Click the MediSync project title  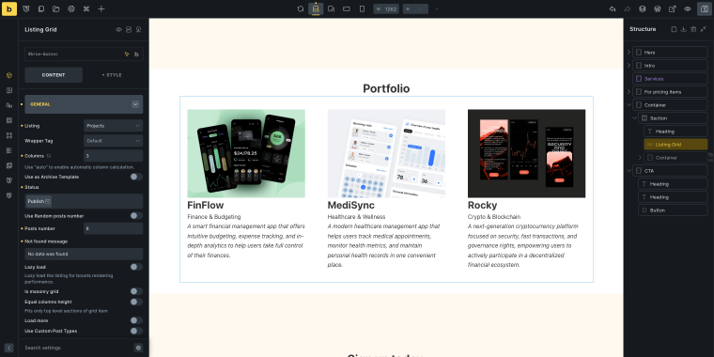pyautogui.click(x=351, y=206)
